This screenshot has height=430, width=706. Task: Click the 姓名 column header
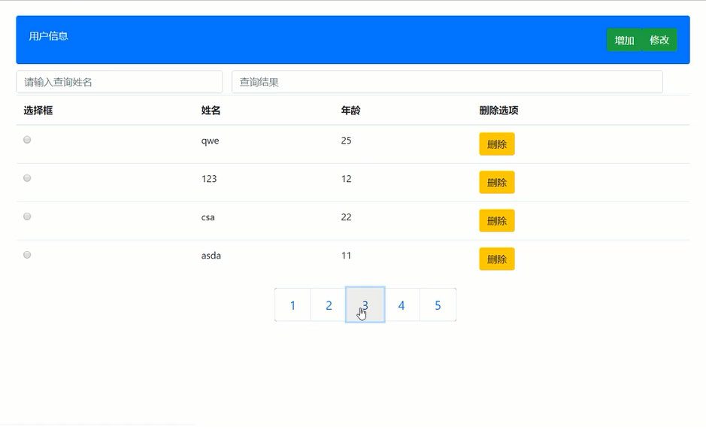(x=211, y=111)
